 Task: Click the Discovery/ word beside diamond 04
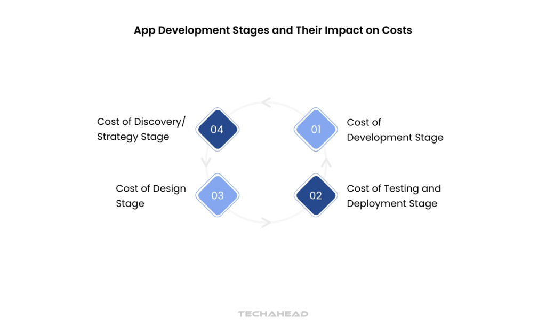(x=159, y=122)
